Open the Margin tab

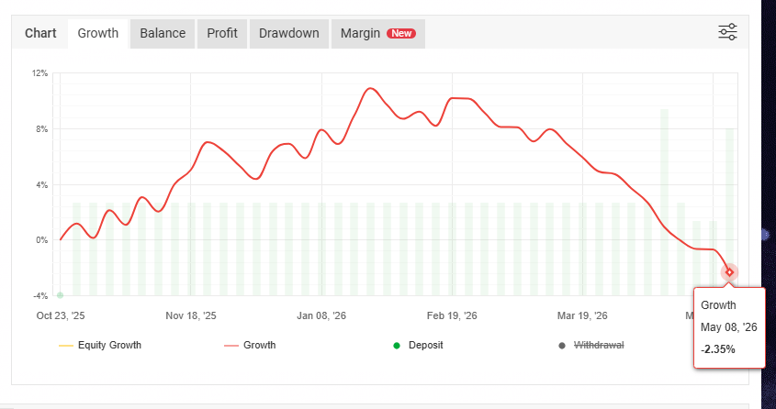click(x=378, y=34)
